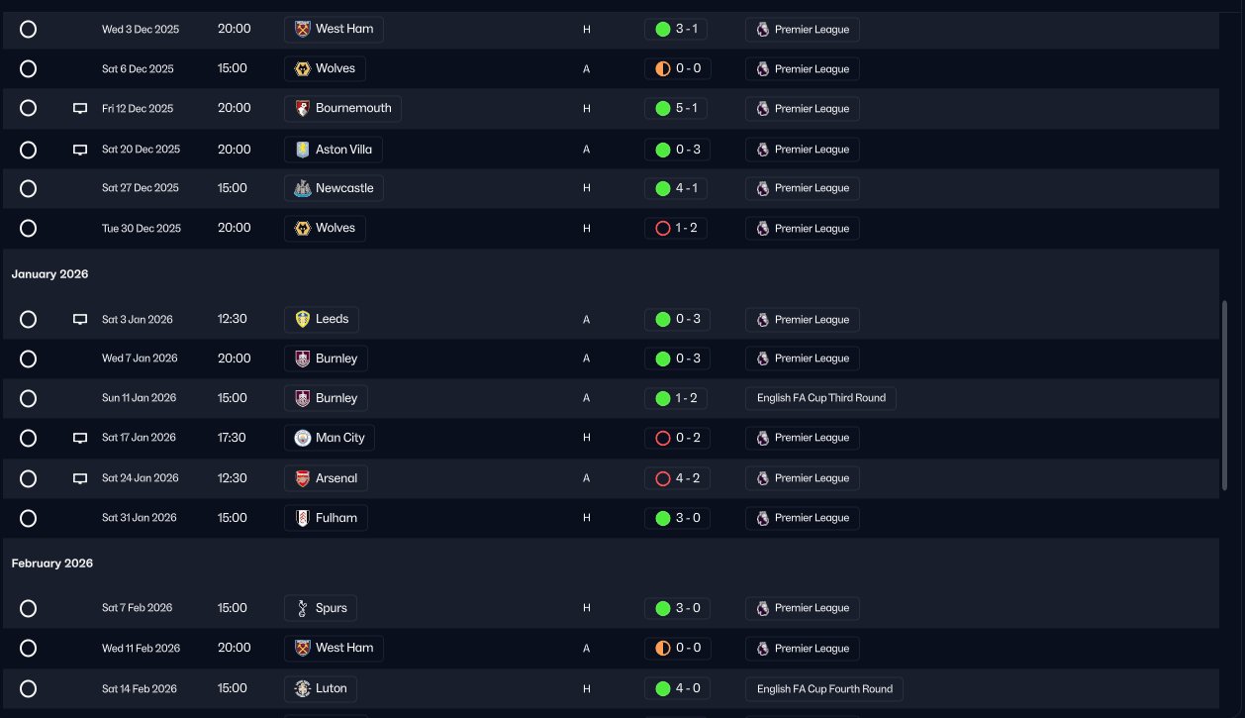Image resolution: width=1245 pixels, height=718 pixels.
Task: Click the Newcastle club crest
Action: 303,188
